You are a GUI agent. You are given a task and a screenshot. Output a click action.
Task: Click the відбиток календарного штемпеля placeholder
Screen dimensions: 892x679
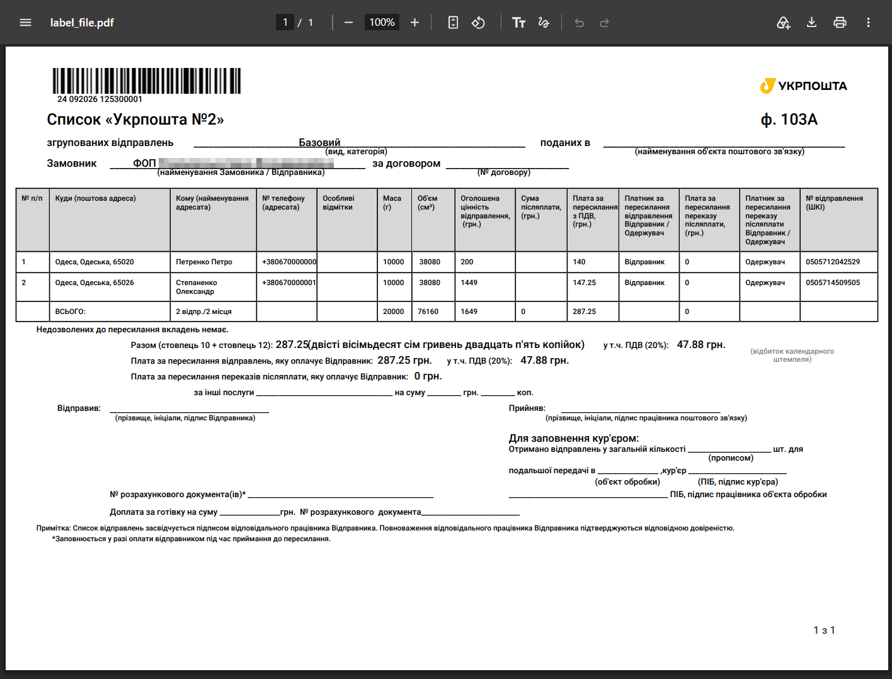(x=792, y=356)
